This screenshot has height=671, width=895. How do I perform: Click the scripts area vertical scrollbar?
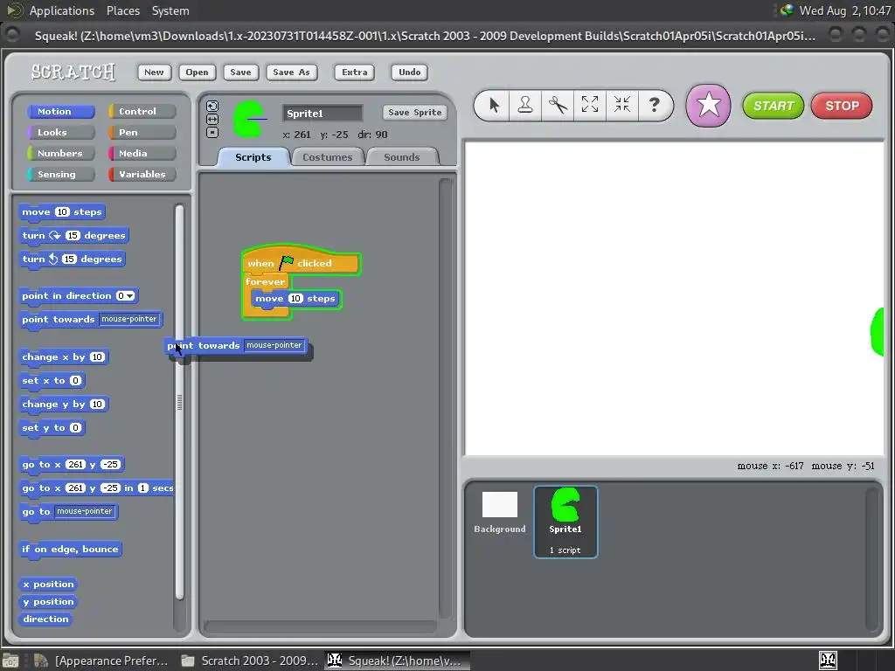[446, 398]
